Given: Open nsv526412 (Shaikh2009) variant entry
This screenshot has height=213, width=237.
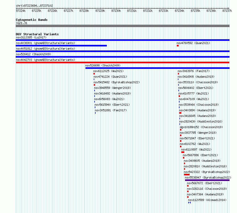Looking at the screenshot, I should [x=34, y=54].
